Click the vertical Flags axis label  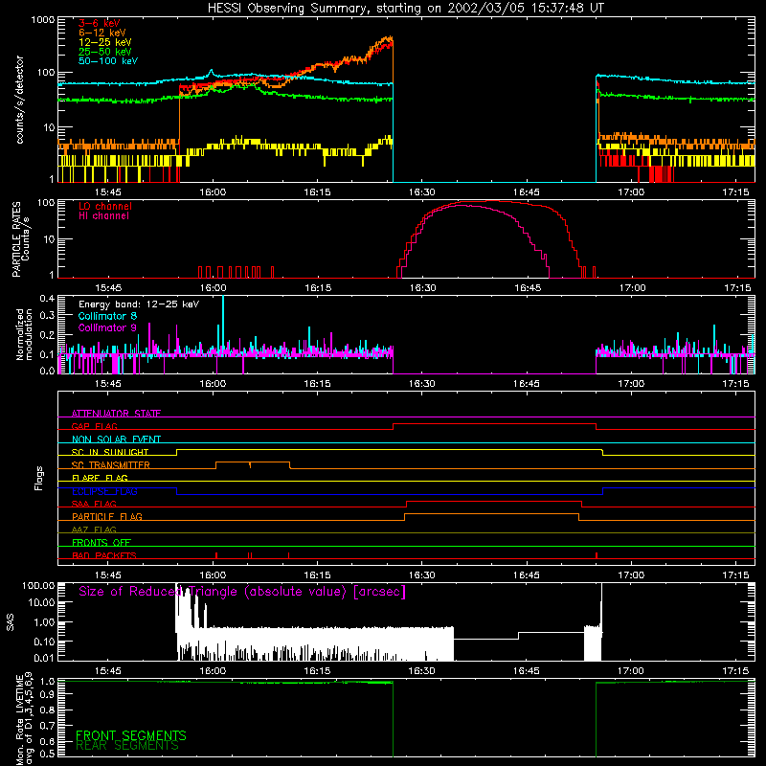pyautogui.click(x=39, y=478)
